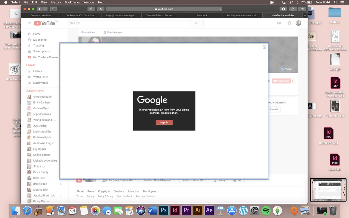The width and height of the screenshot is (349, 218).
Task: Open the Location dropdown in footer
Action: 160,180
